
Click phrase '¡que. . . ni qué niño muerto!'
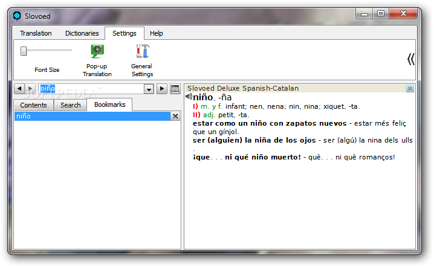pyautogui.click(x=247, y=157)
